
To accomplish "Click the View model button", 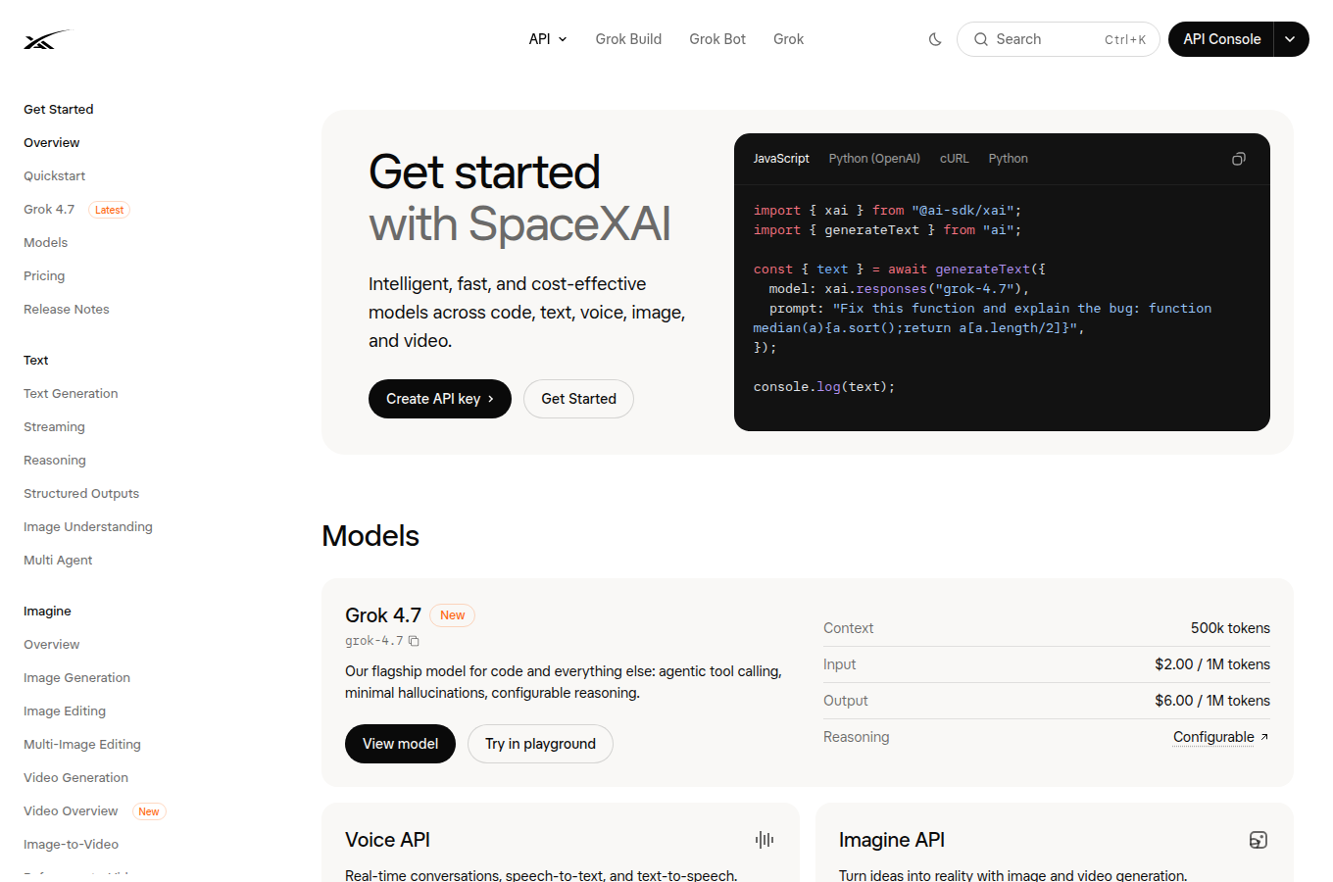I will 400,744.
